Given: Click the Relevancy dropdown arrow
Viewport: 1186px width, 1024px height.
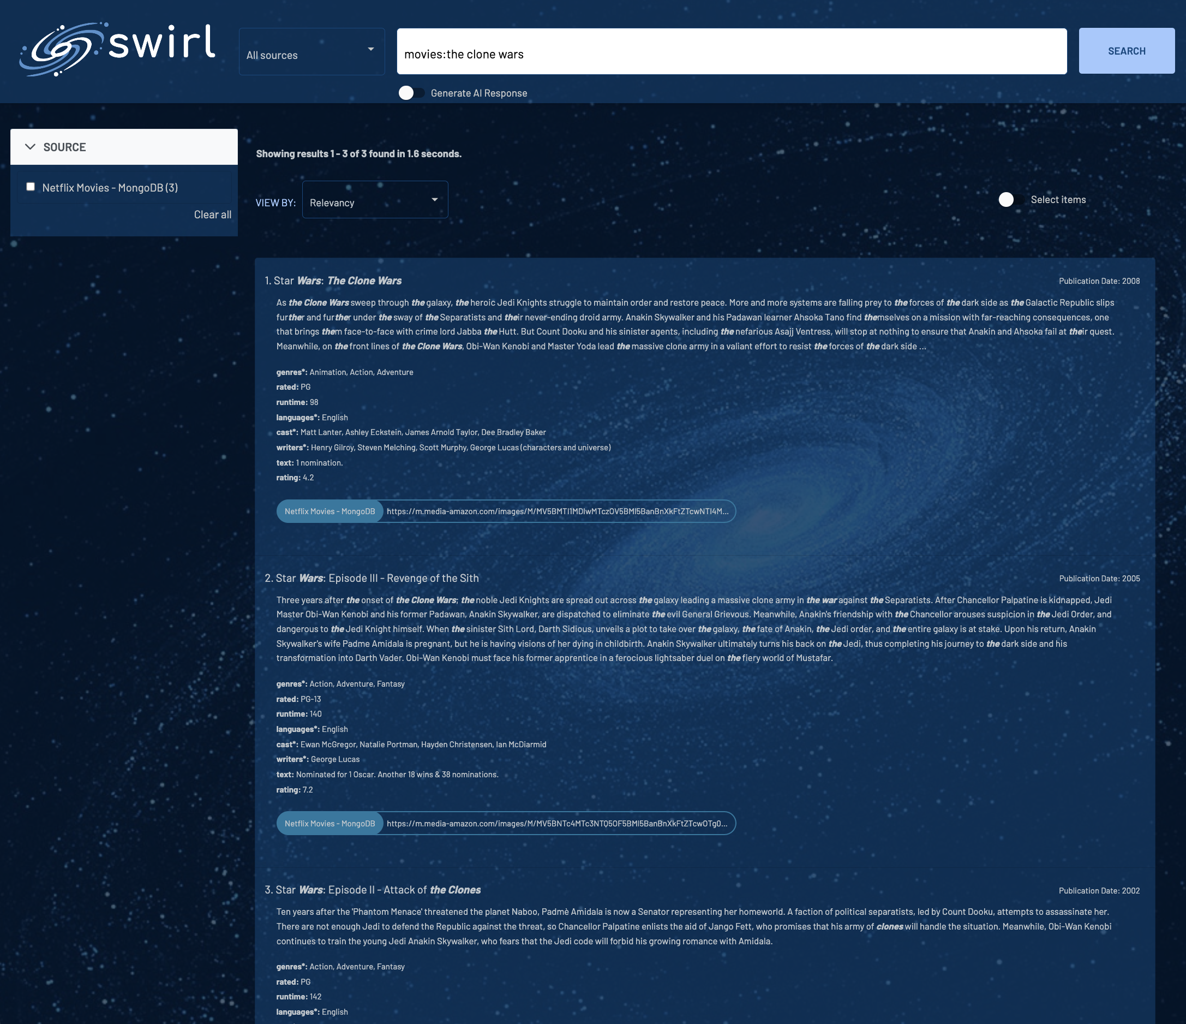Looking at the screenshot, I should point(434,200).
